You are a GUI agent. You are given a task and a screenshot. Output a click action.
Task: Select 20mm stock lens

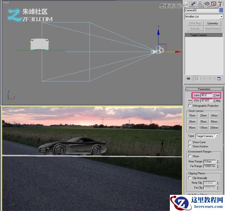(203, 116)
